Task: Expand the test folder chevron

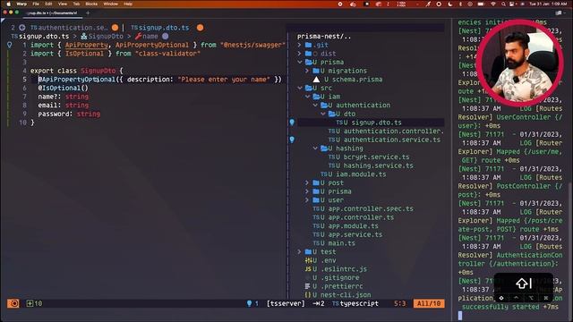Action: [x=300, y=251]
